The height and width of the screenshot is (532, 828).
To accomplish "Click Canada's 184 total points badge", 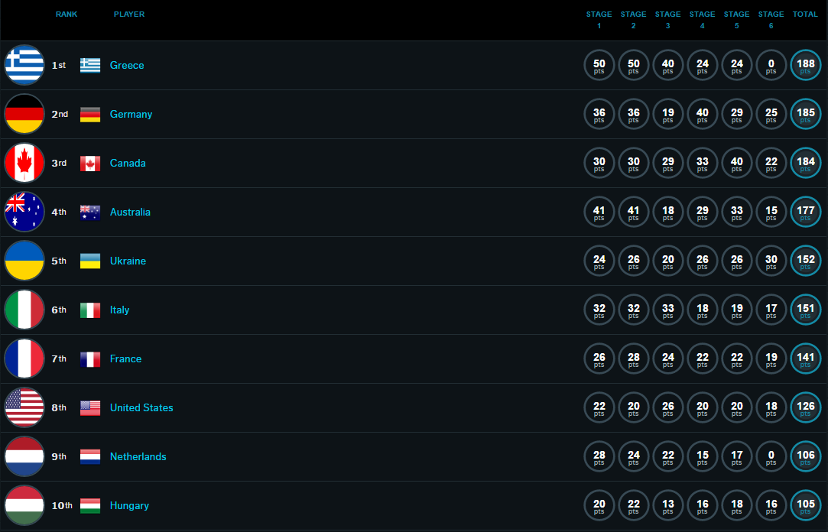I will click(x=805, y=163).
